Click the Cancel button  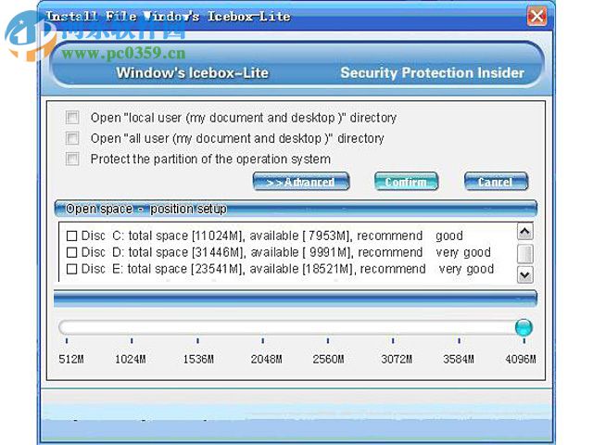click(496, 182)
